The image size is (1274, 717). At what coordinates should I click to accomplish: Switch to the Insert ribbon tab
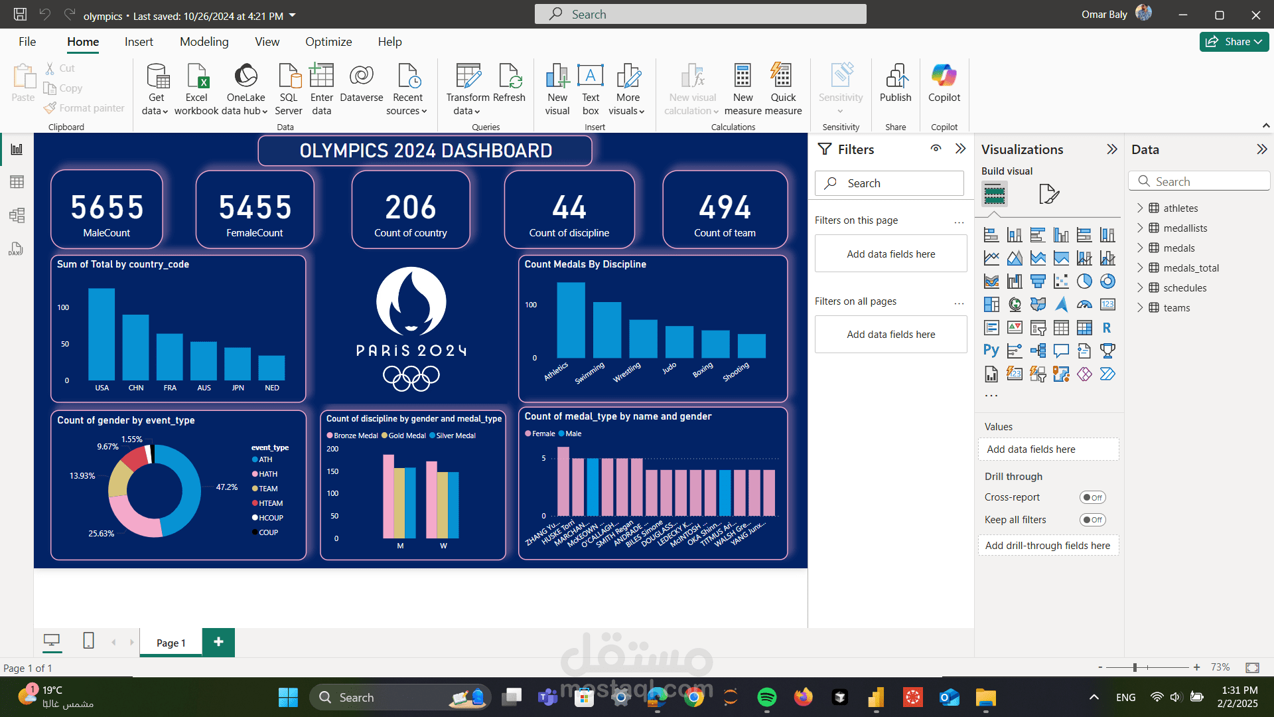tap(139, 42)
